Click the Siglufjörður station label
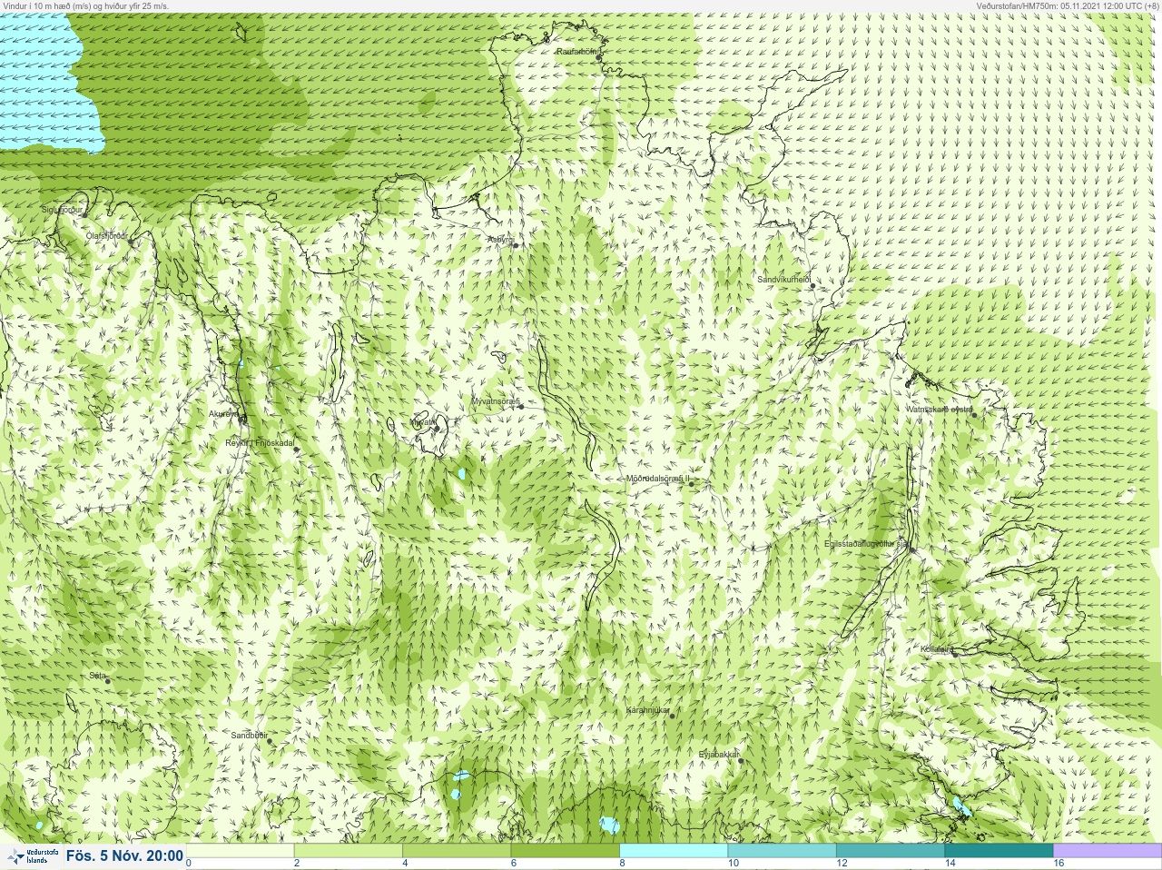Image resolution: width=1162 pixels, height=870 pixels. coord(62,210)
